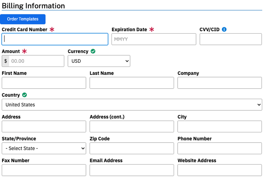265x184 pixels.
Task: Select the Last Name input field
Action: (132, 83)
